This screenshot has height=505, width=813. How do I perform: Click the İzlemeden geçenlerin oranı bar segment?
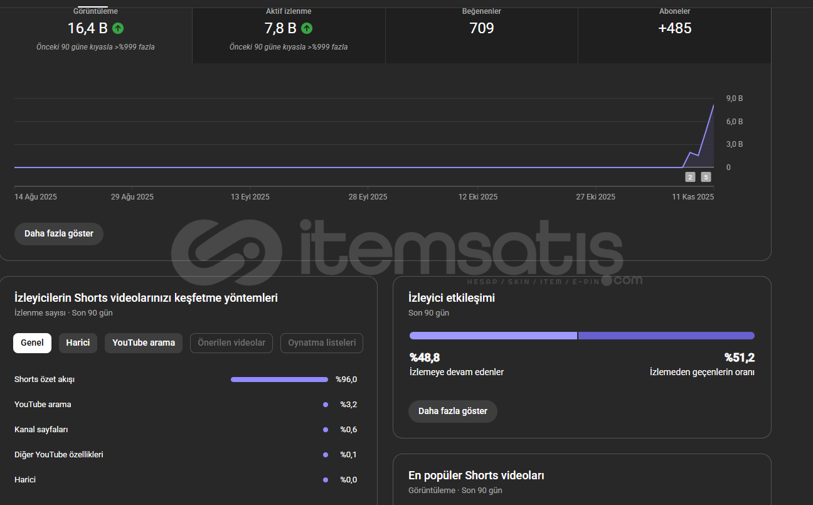666,336
